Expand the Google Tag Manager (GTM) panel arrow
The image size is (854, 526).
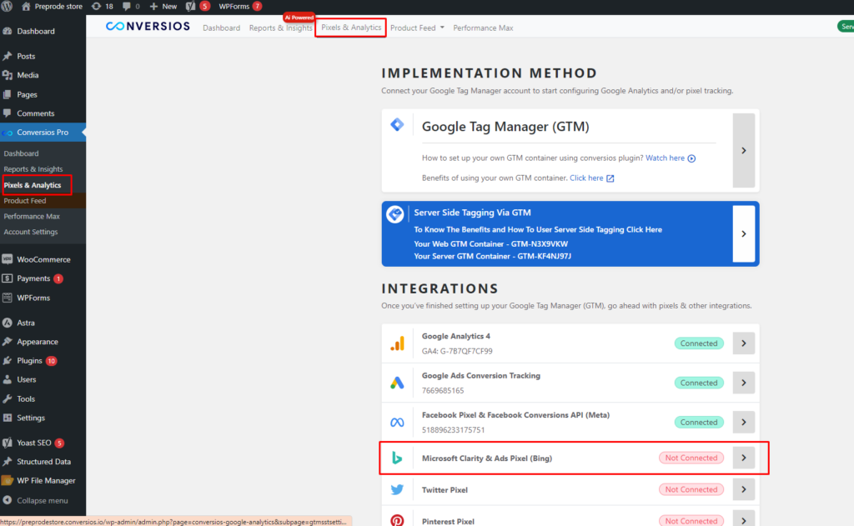point(743,150)
